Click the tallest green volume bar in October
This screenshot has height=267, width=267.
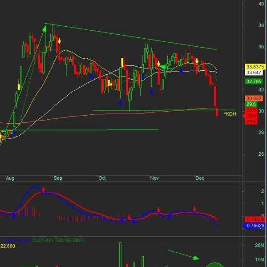121,255
